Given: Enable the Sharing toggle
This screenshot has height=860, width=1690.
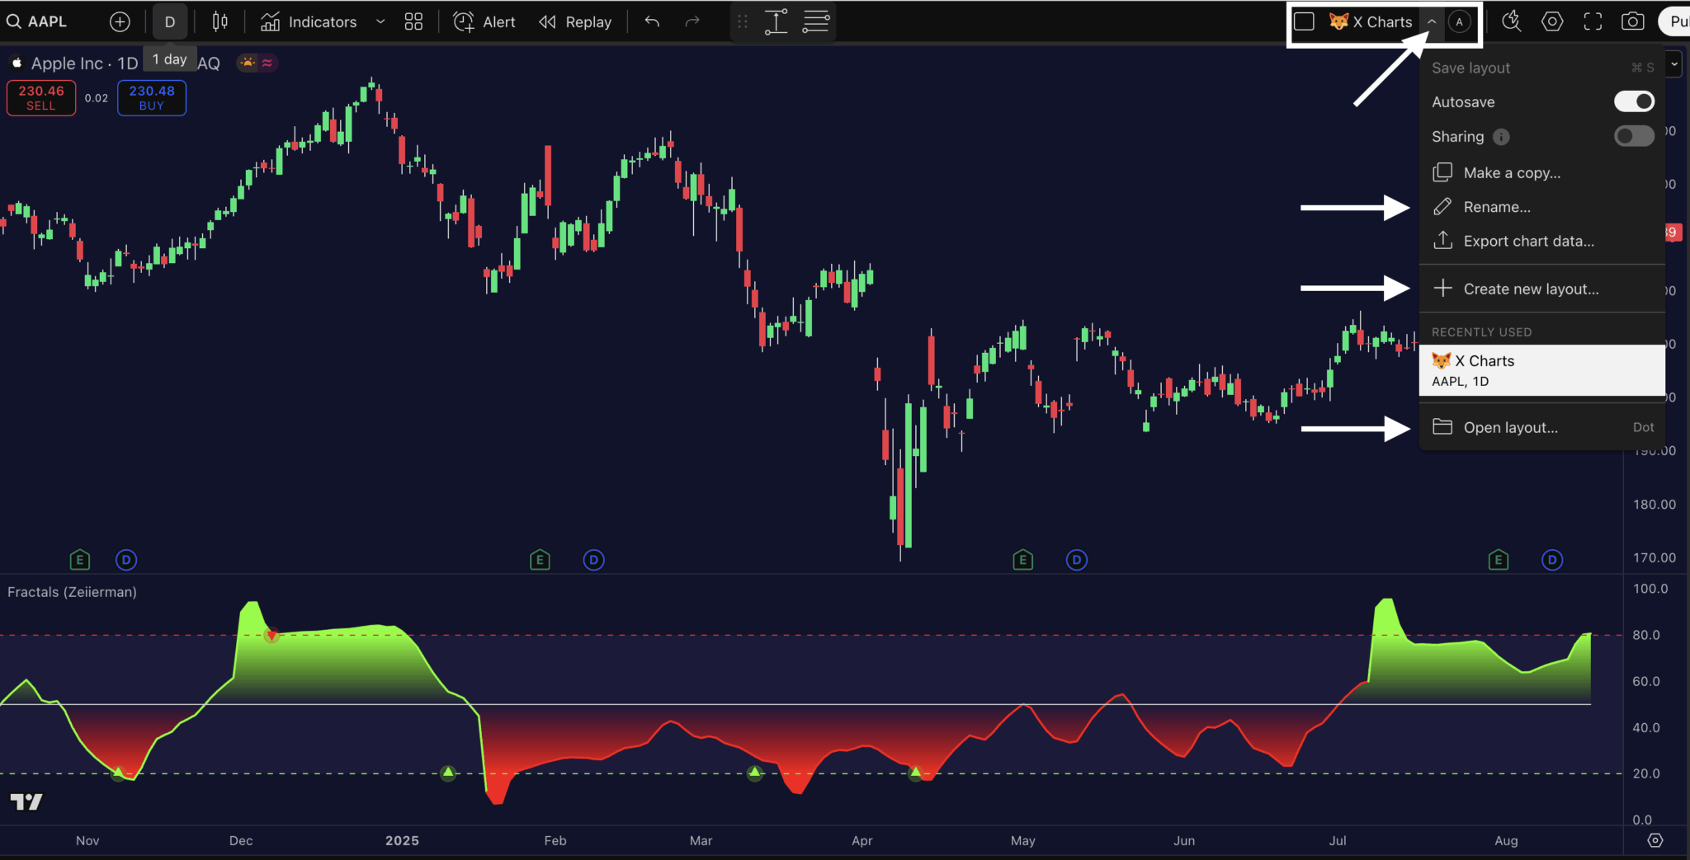Looking at the screenshot, I should 1633,136.
